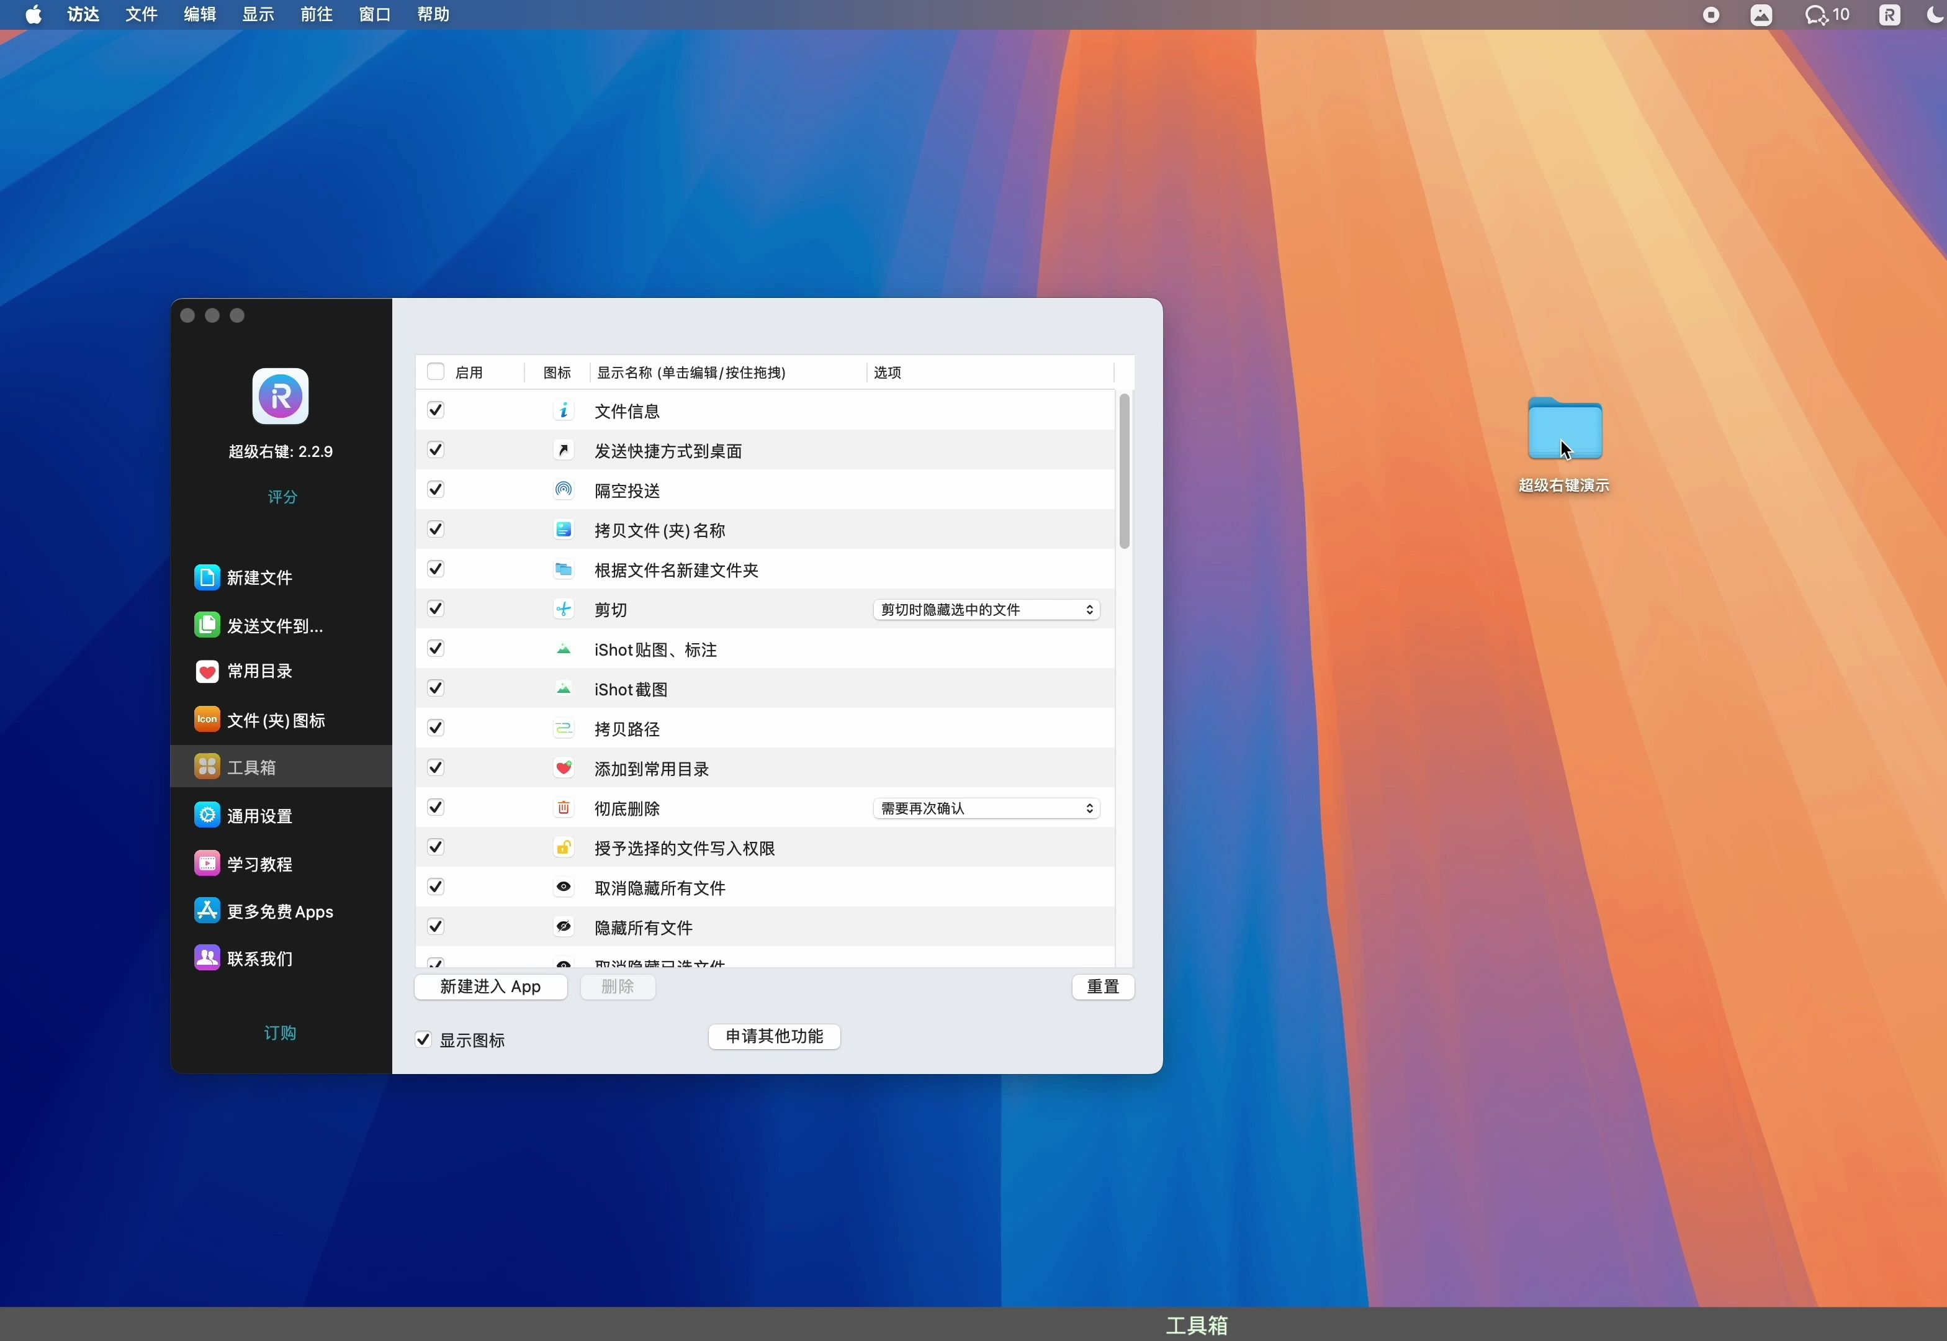The height and width of the screenshot is (1341, 1947).
Task: Click the 拷贝路径 row icon
Action: pyautogui.click(x=564, y=728)
